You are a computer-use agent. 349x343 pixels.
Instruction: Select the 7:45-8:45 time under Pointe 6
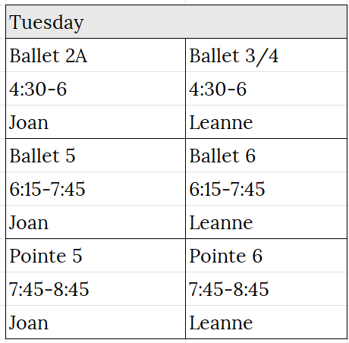point(266,289)
